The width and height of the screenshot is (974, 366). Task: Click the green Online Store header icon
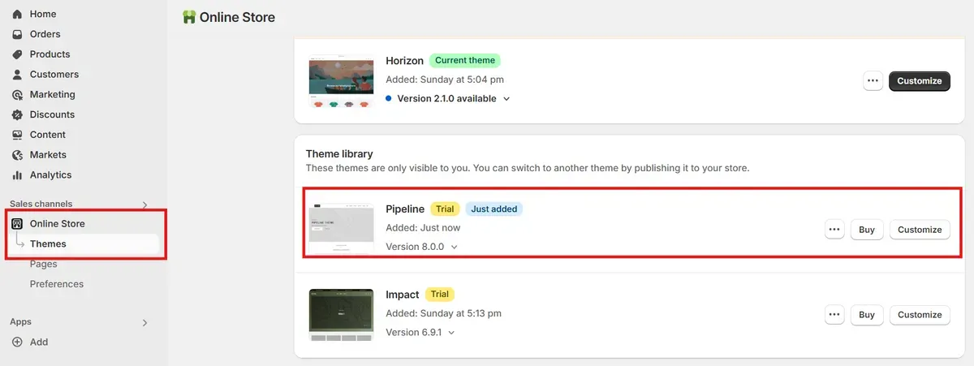point(189,16)
